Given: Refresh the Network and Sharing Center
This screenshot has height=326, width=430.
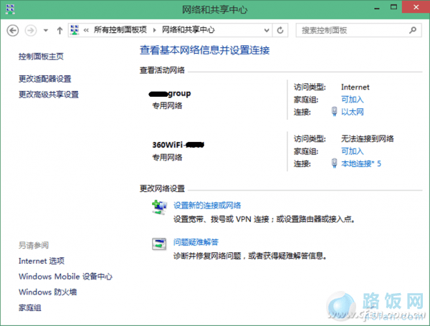Looking at the screenshot, I should click(x=280, y=30).
